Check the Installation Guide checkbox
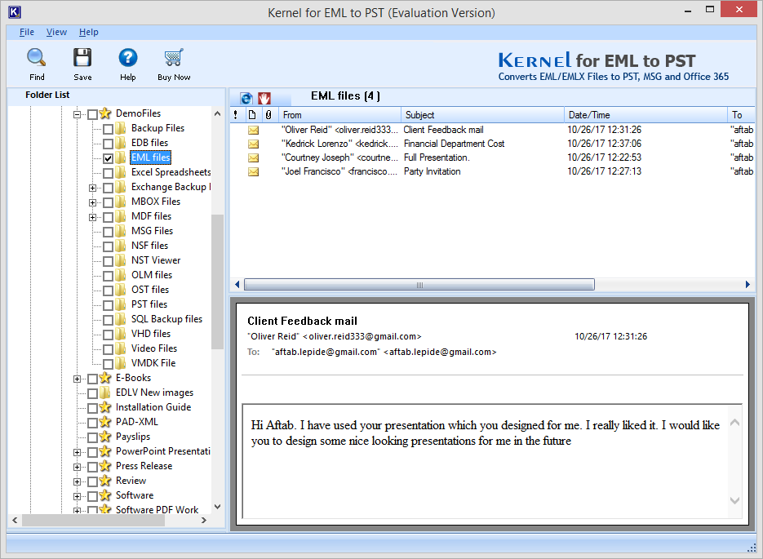The height and width of the screenshot is (559, 763). (92, 408)
